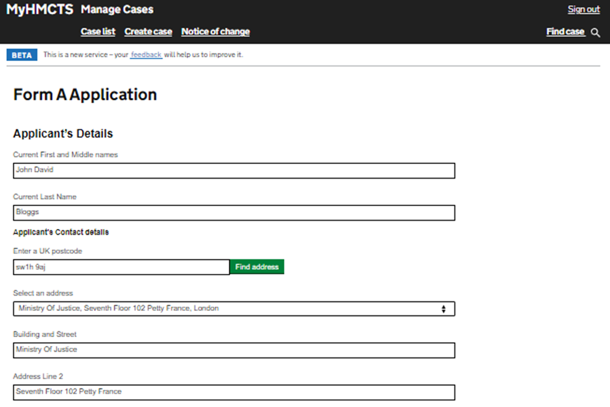
Task: Follow the feedback link
Action: (x=146, y=55)
